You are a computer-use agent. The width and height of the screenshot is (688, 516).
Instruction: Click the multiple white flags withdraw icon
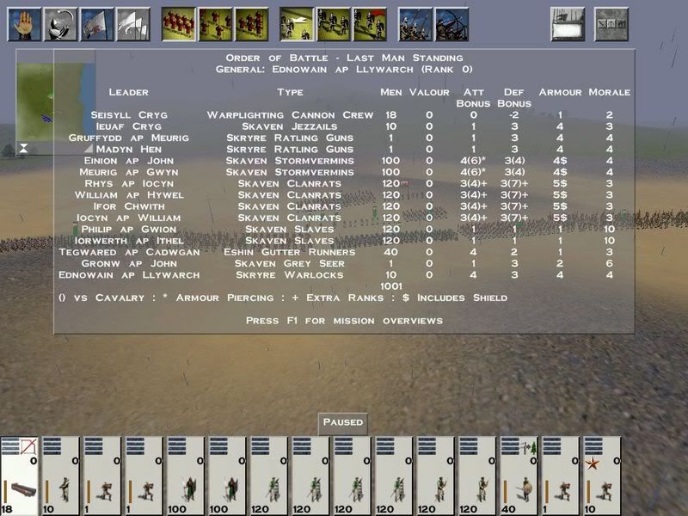133,25
